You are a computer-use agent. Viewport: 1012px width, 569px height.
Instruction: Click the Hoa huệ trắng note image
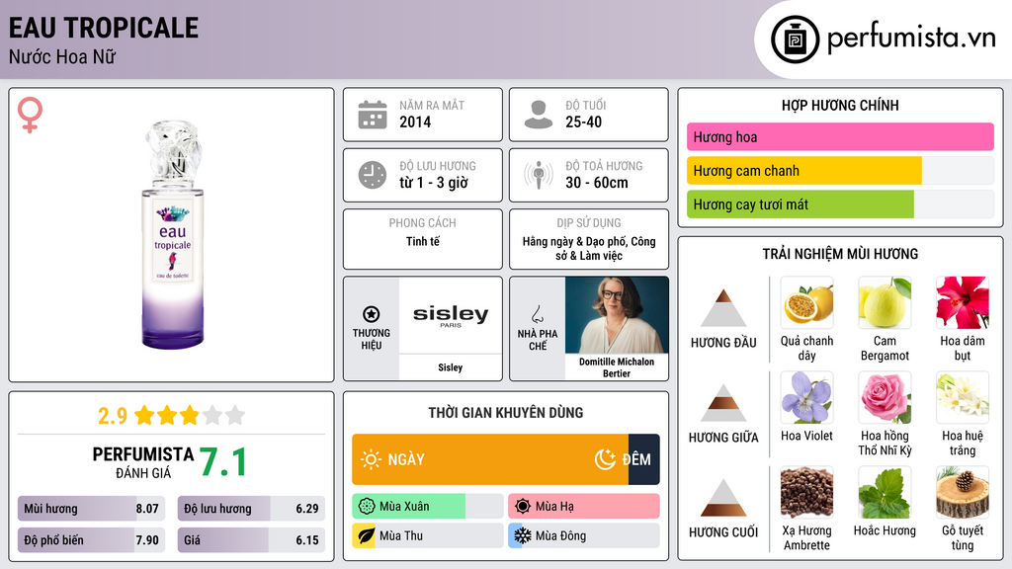click(x=963, y=397)
